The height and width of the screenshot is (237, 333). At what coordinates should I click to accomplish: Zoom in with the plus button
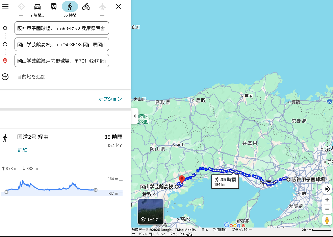(327, 200)
